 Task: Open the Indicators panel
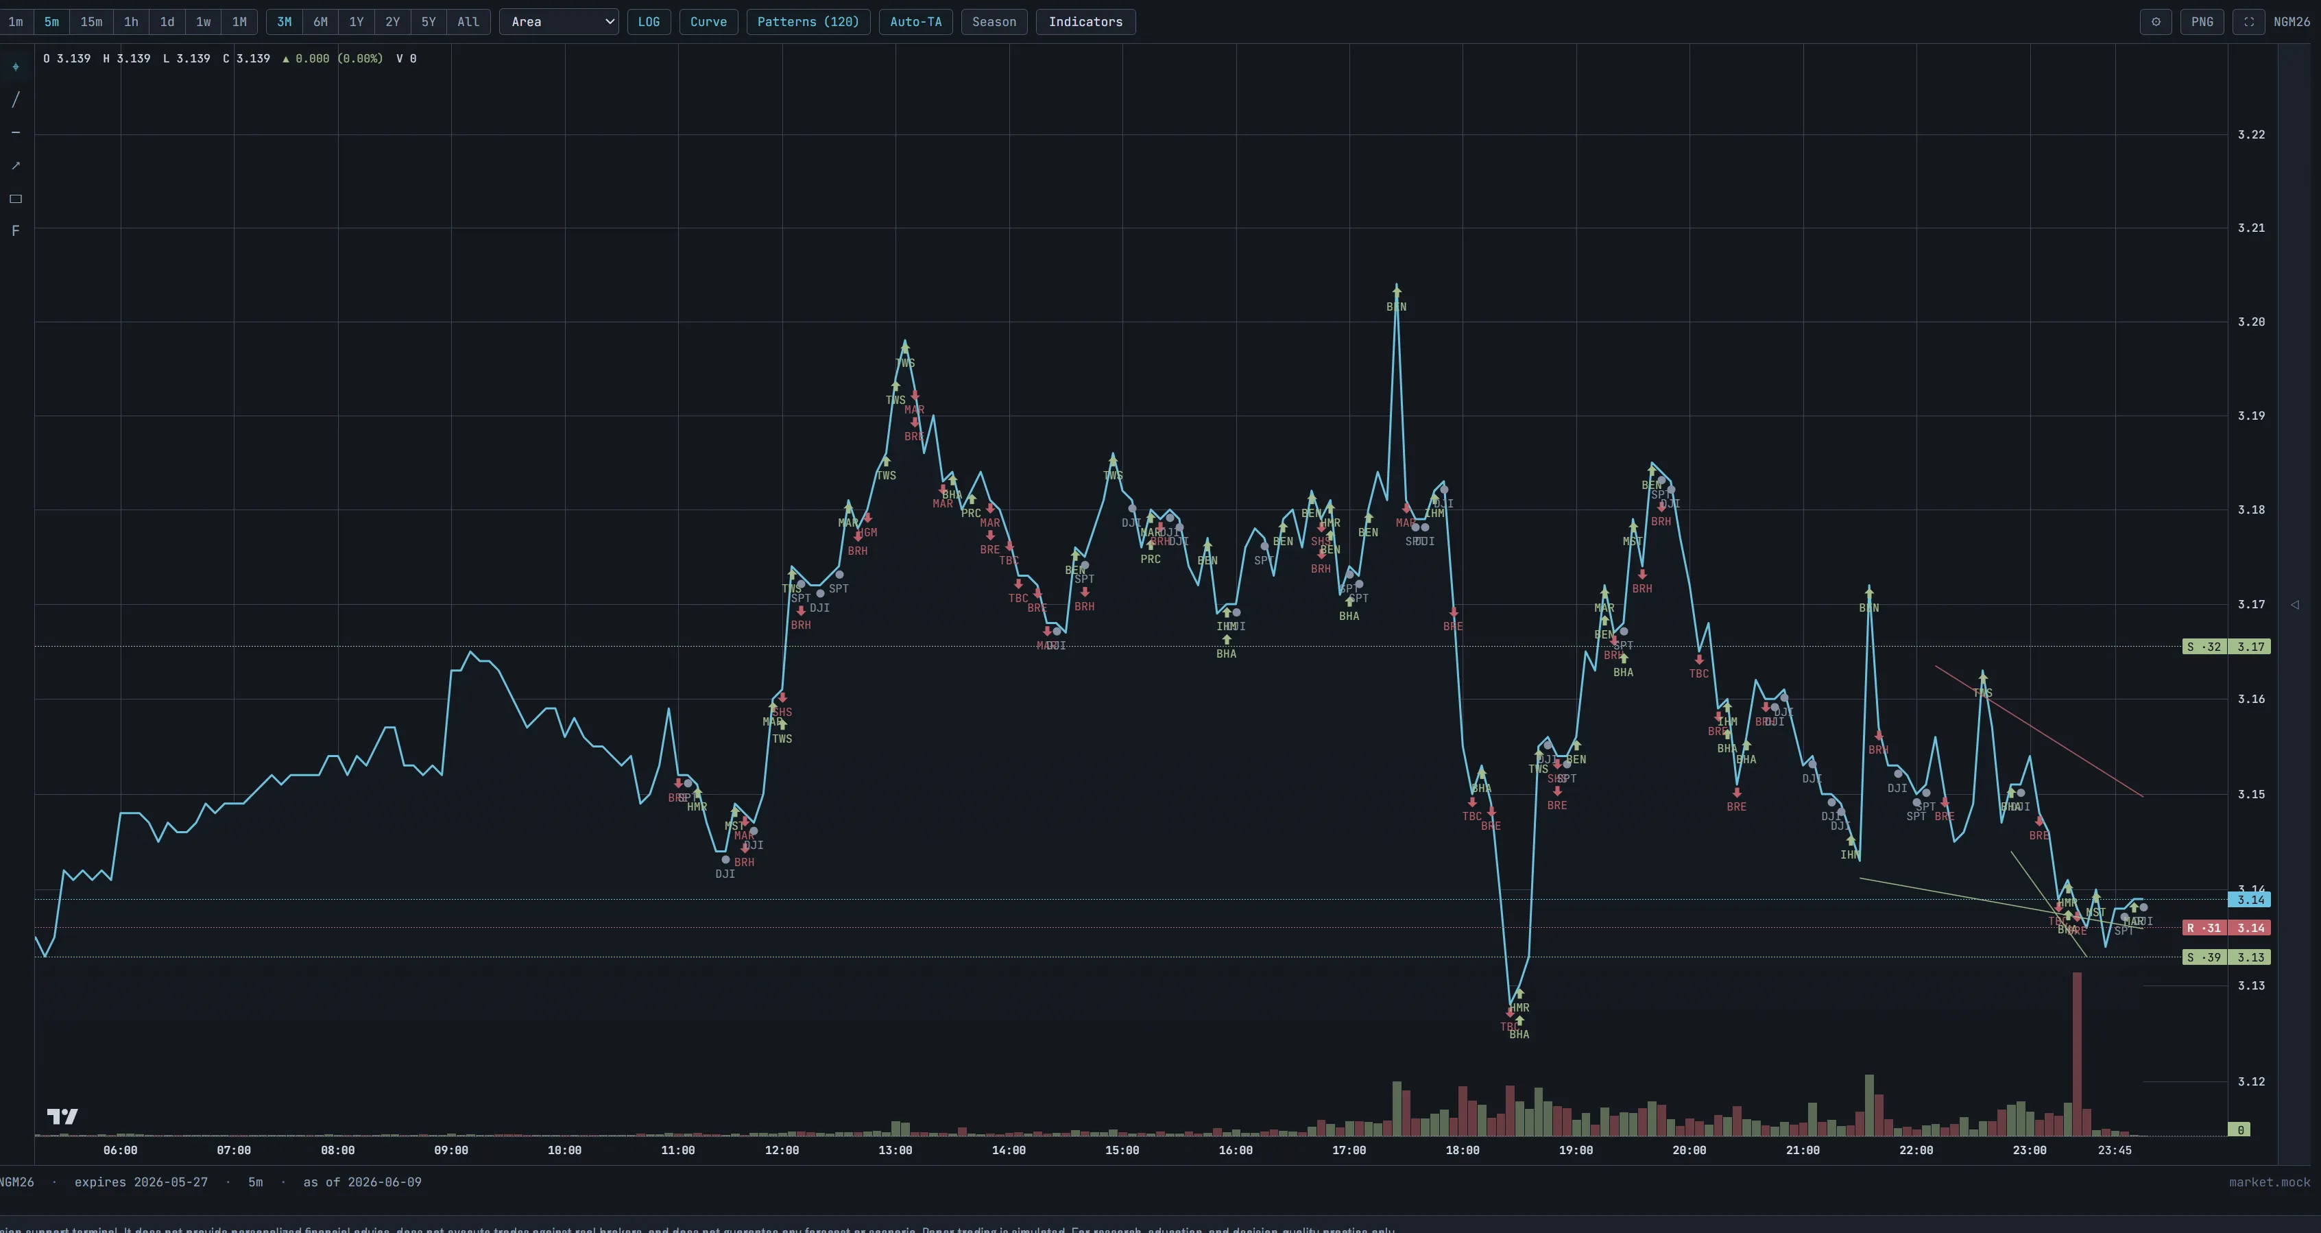click(1085, 22)
